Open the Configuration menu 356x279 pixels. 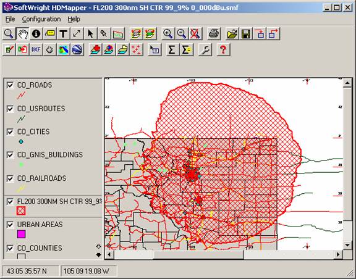[x=41, y=19]
